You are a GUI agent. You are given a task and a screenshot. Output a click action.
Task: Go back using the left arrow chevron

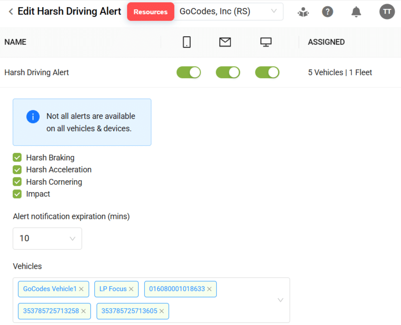coord(10,11)
